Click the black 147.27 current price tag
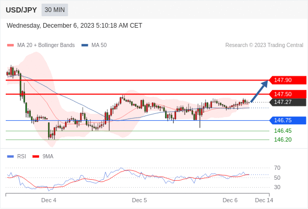308x209 pixels. click(288, 102)
